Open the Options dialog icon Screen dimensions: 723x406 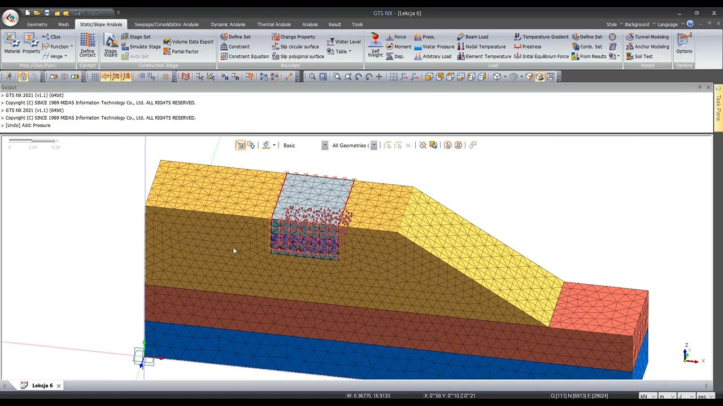684,44
